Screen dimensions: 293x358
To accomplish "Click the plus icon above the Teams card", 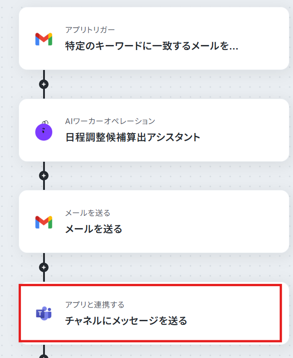I will point(44,267).
